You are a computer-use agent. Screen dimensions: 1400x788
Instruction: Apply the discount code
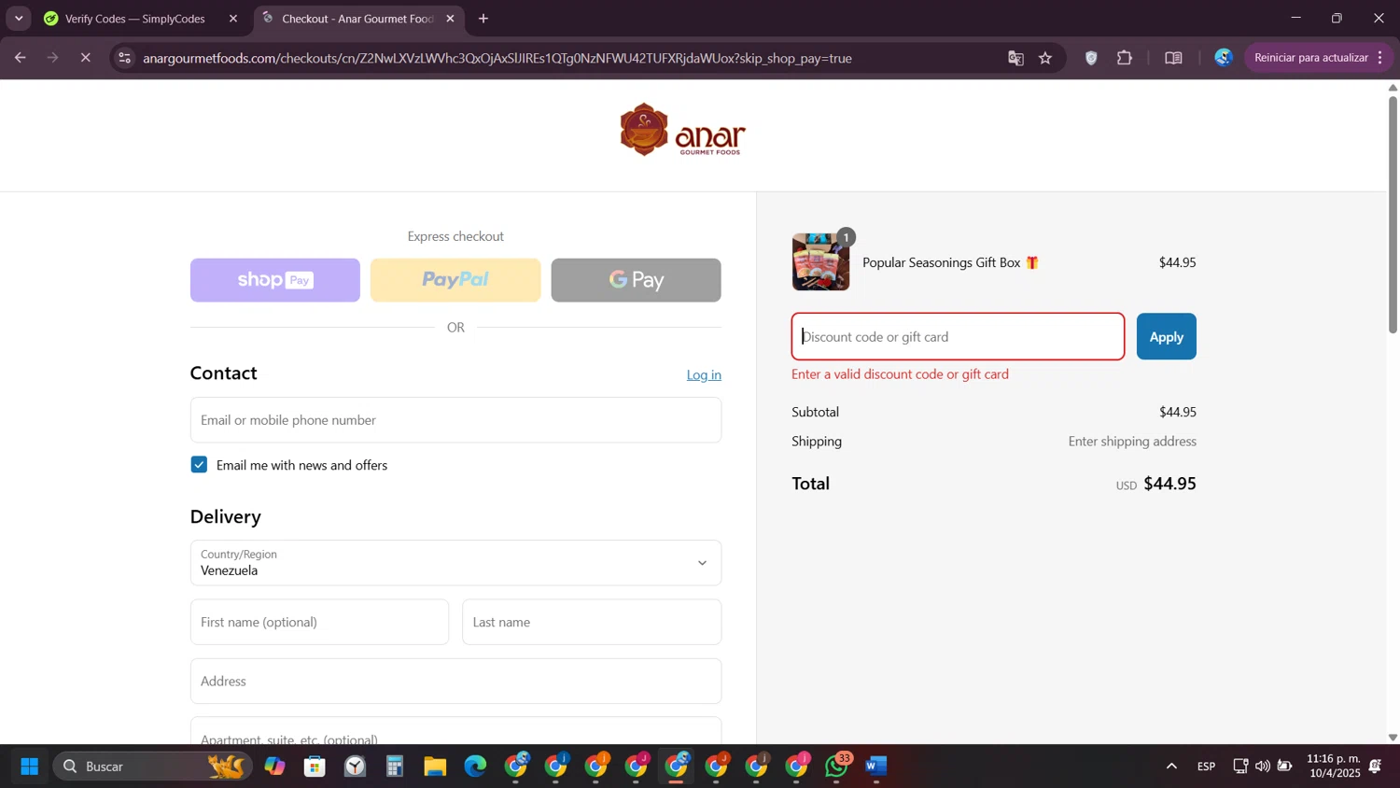pos(1166,336)
